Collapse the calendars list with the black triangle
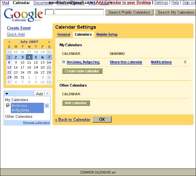This screenshot has width=196, height=176. [x=7, y=94]
